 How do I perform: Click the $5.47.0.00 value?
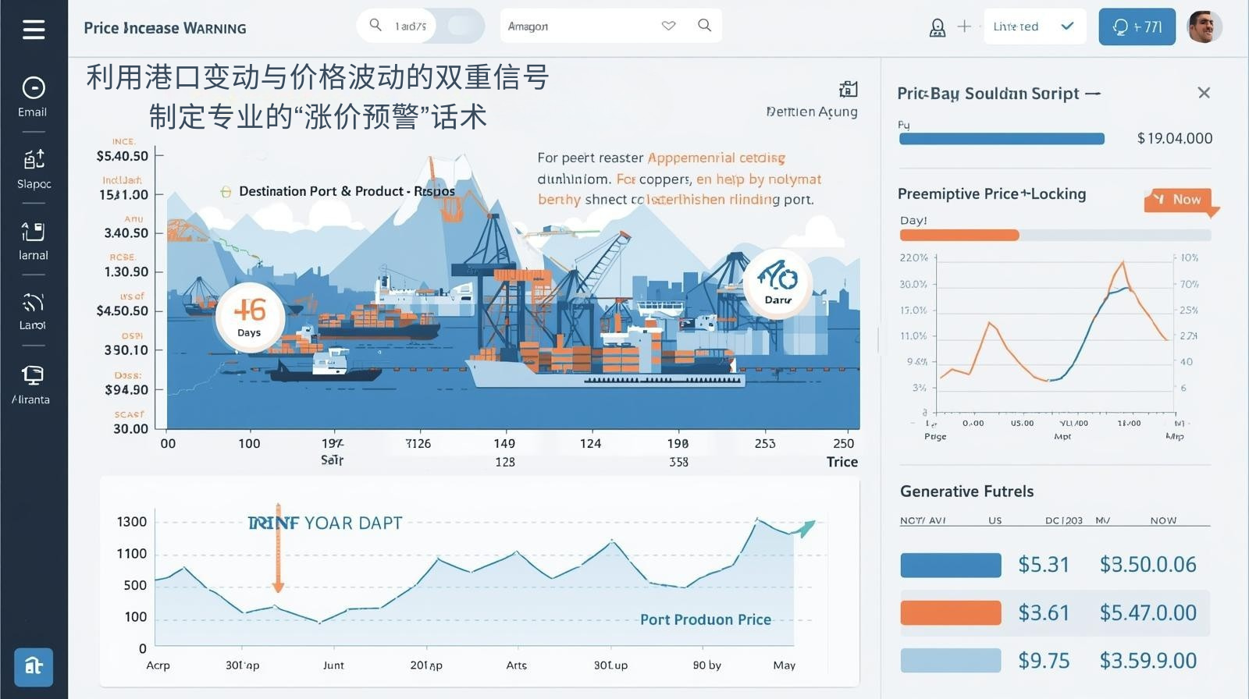pos(1148,612)
